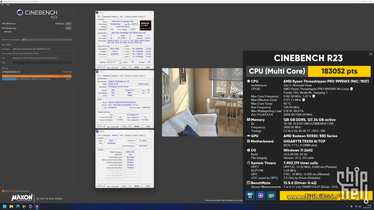The height and width of the screenshot is (210, 374).
Task: Switch to Memory tab in top CPU-Z window
Action: point(115,17)
